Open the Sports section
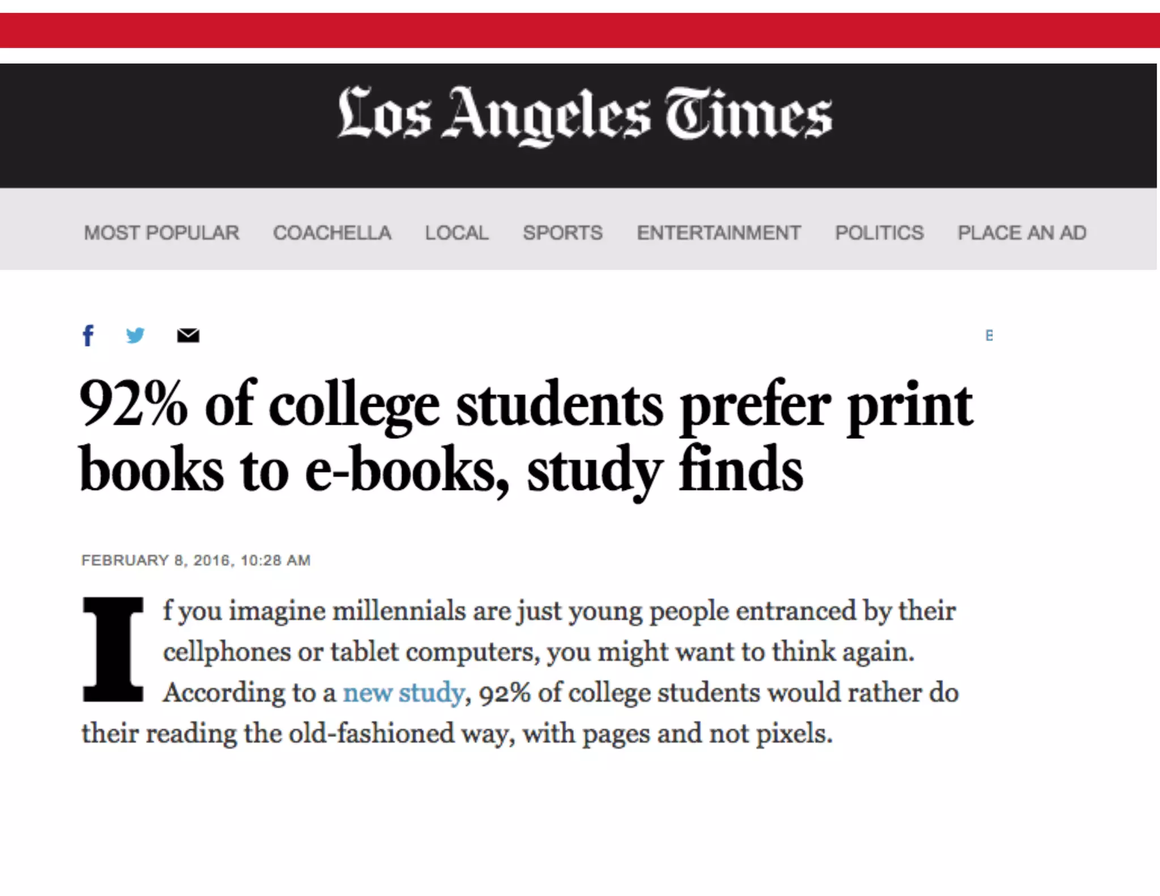This screenshot has height=896, width=1160. tap(562, 233)
